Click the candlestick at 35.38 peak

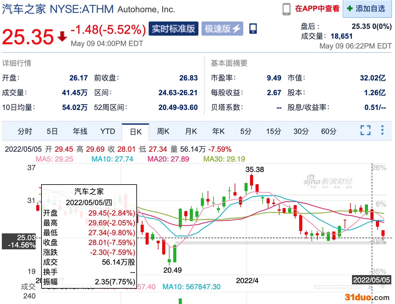252,181
